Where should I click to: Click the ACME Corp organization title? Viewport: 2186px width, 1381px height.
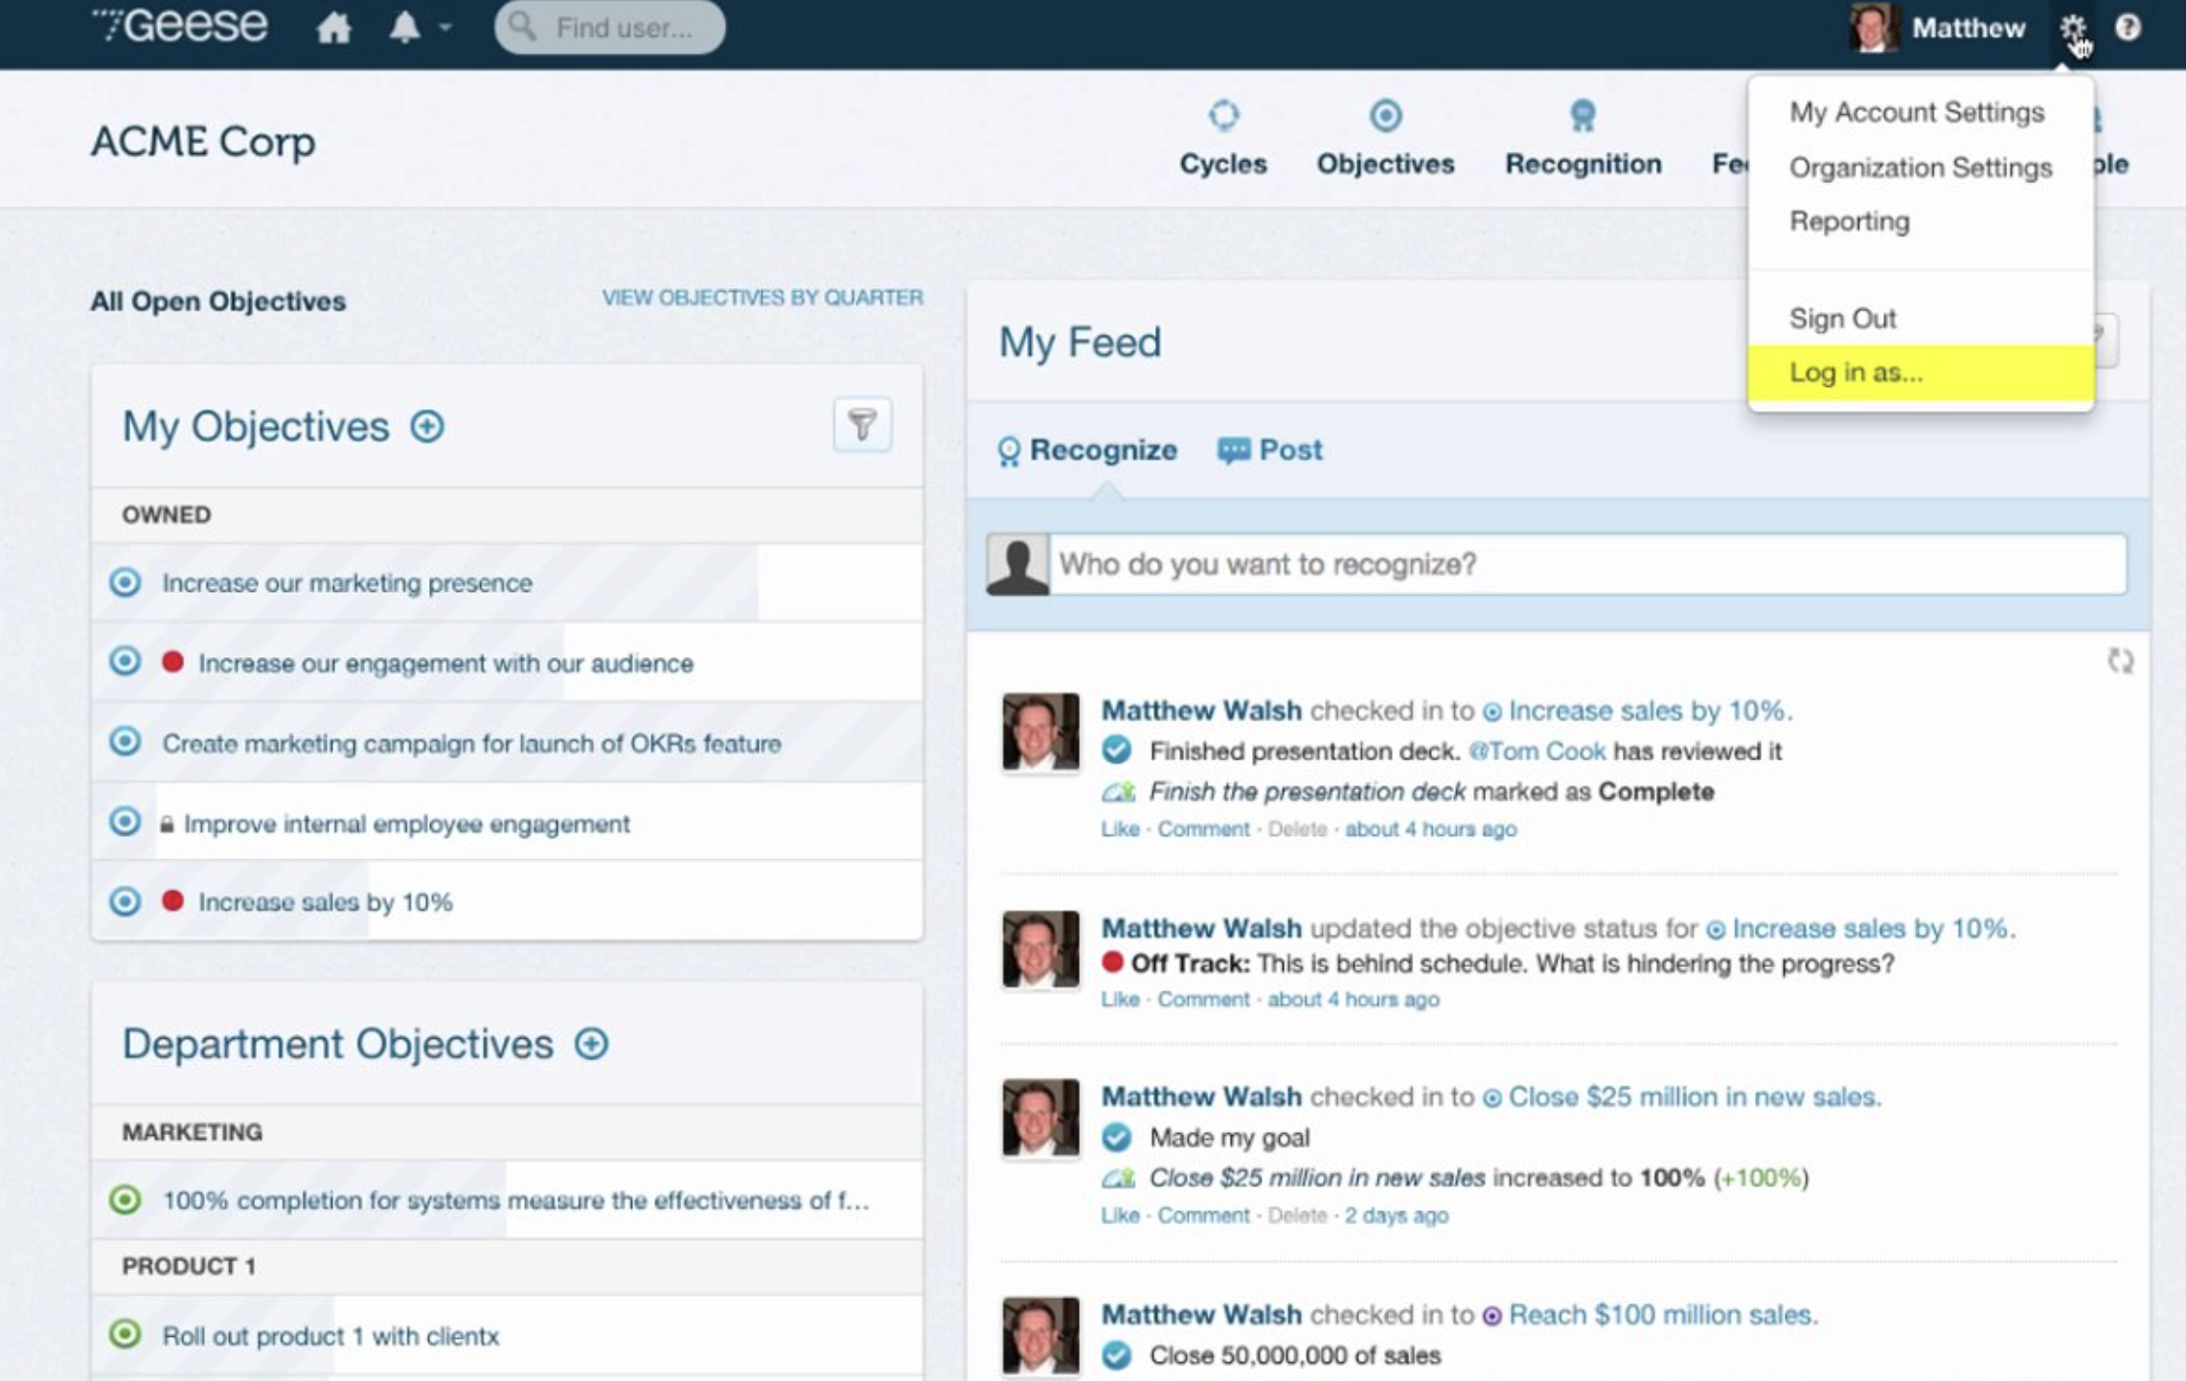point(203,142)
